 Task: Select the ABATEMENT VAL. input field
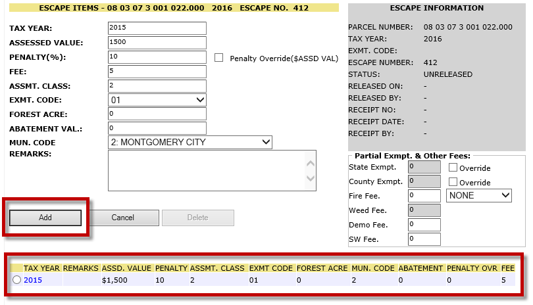(157, 128)
